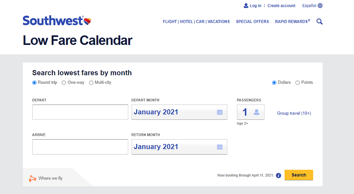The height and width of the screenshot is (194, 354).
Task: Click the Depart airport input field
Action: pos(80,112)
